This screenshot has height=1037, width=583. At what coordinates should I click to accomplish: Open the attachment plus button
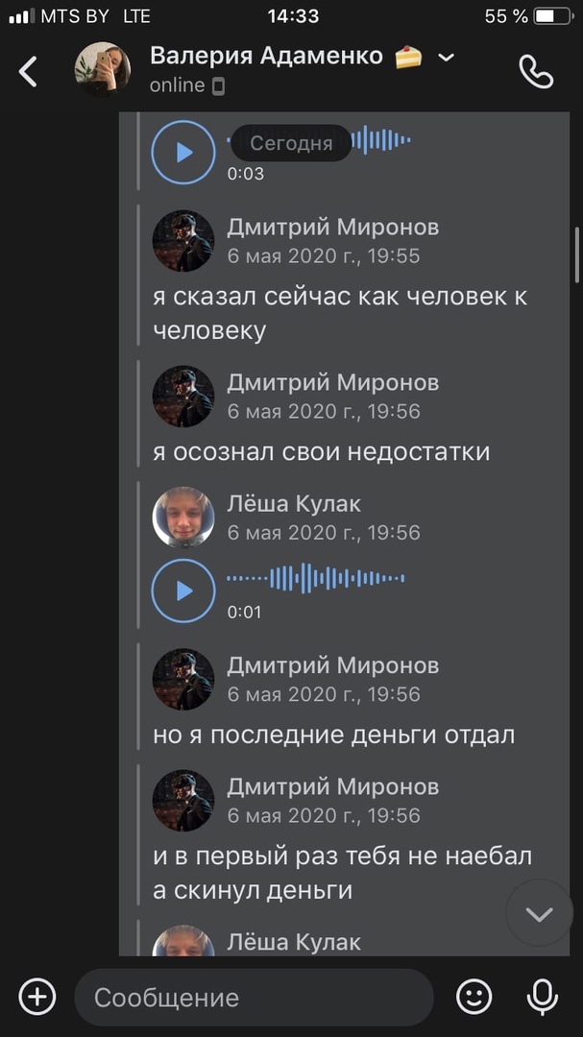click(37, 996)
